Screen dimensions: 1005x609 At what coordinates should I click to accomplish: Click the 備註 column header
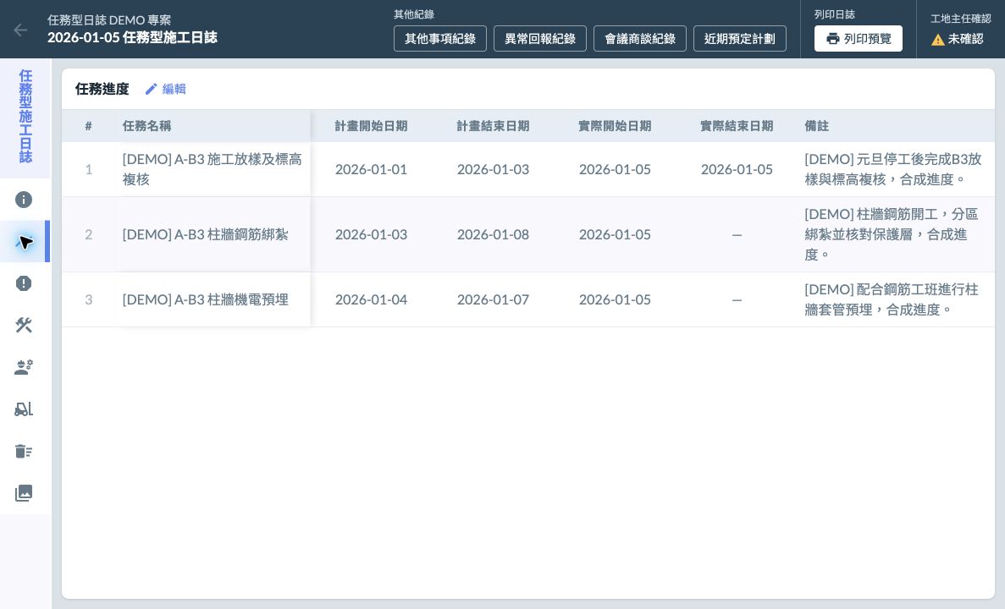(x=816, y=126)
